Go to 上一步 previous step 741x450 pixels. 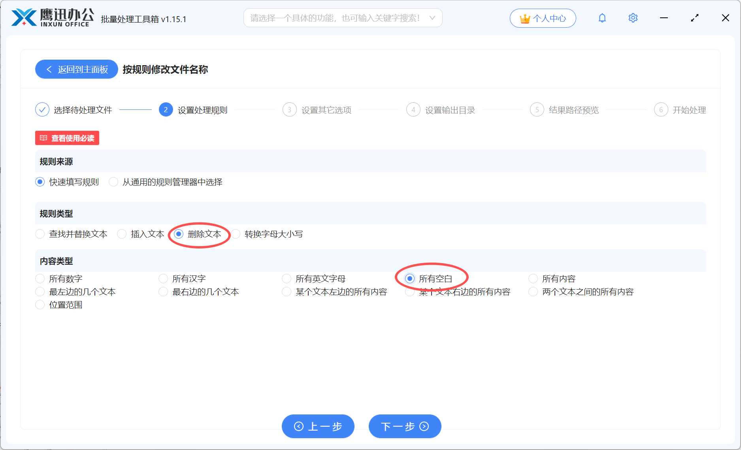tap(318, 426)
